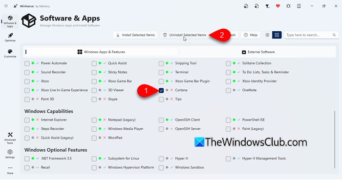Image resolution: width=342 pixels, height=180 pixels.
Task: Click the second file icon beside the filter
Action: [256, 6]
